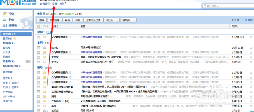Click the envelope icon of the baidu row
Viewport: 254px width, 112px height.
click(x=44, y=48)
